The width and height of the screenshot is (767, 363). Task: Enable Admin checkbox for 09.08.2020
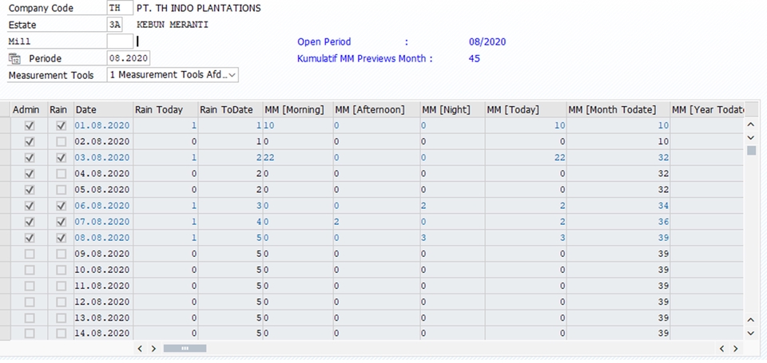[x=30, y=254]
